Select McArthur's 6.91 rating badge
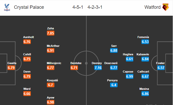 click(51, 50)
